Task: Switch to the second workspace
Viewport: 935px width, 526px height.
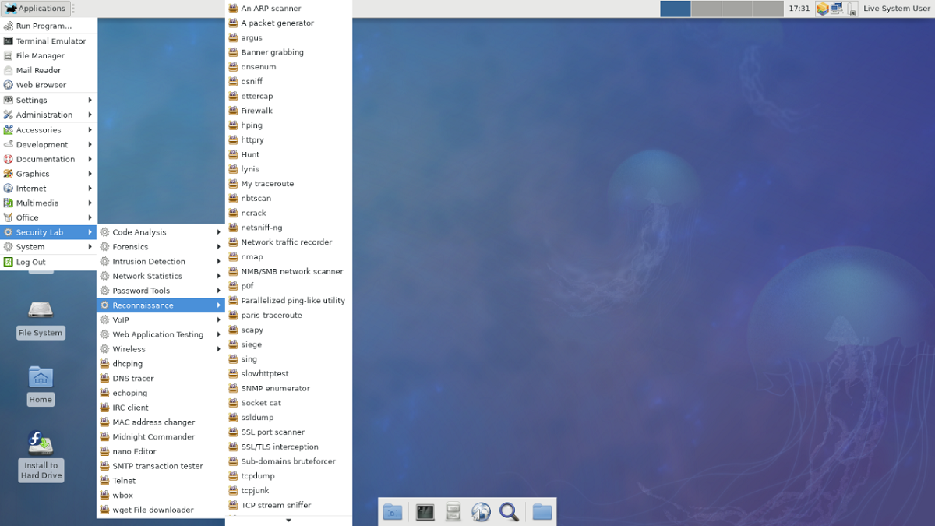Action: (706, 9)
